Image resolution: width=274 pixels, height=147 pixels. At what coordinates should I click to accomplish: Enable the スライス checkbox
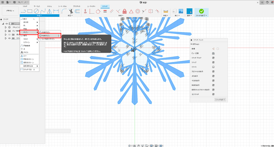[213, 67]
